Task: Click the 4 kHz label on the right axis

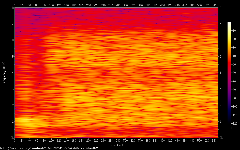Action: [x=220, y=73]
